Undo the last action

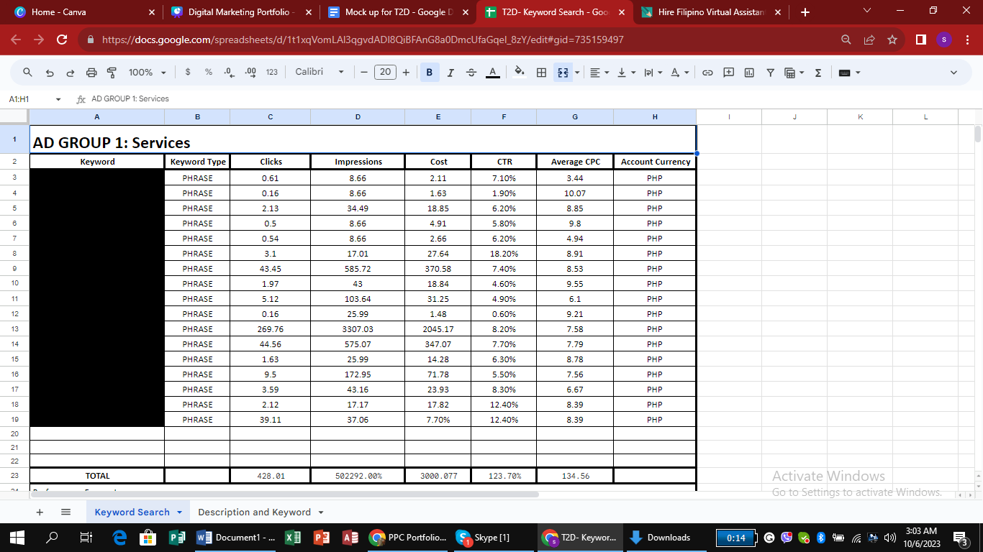click(x=50, y=73)
